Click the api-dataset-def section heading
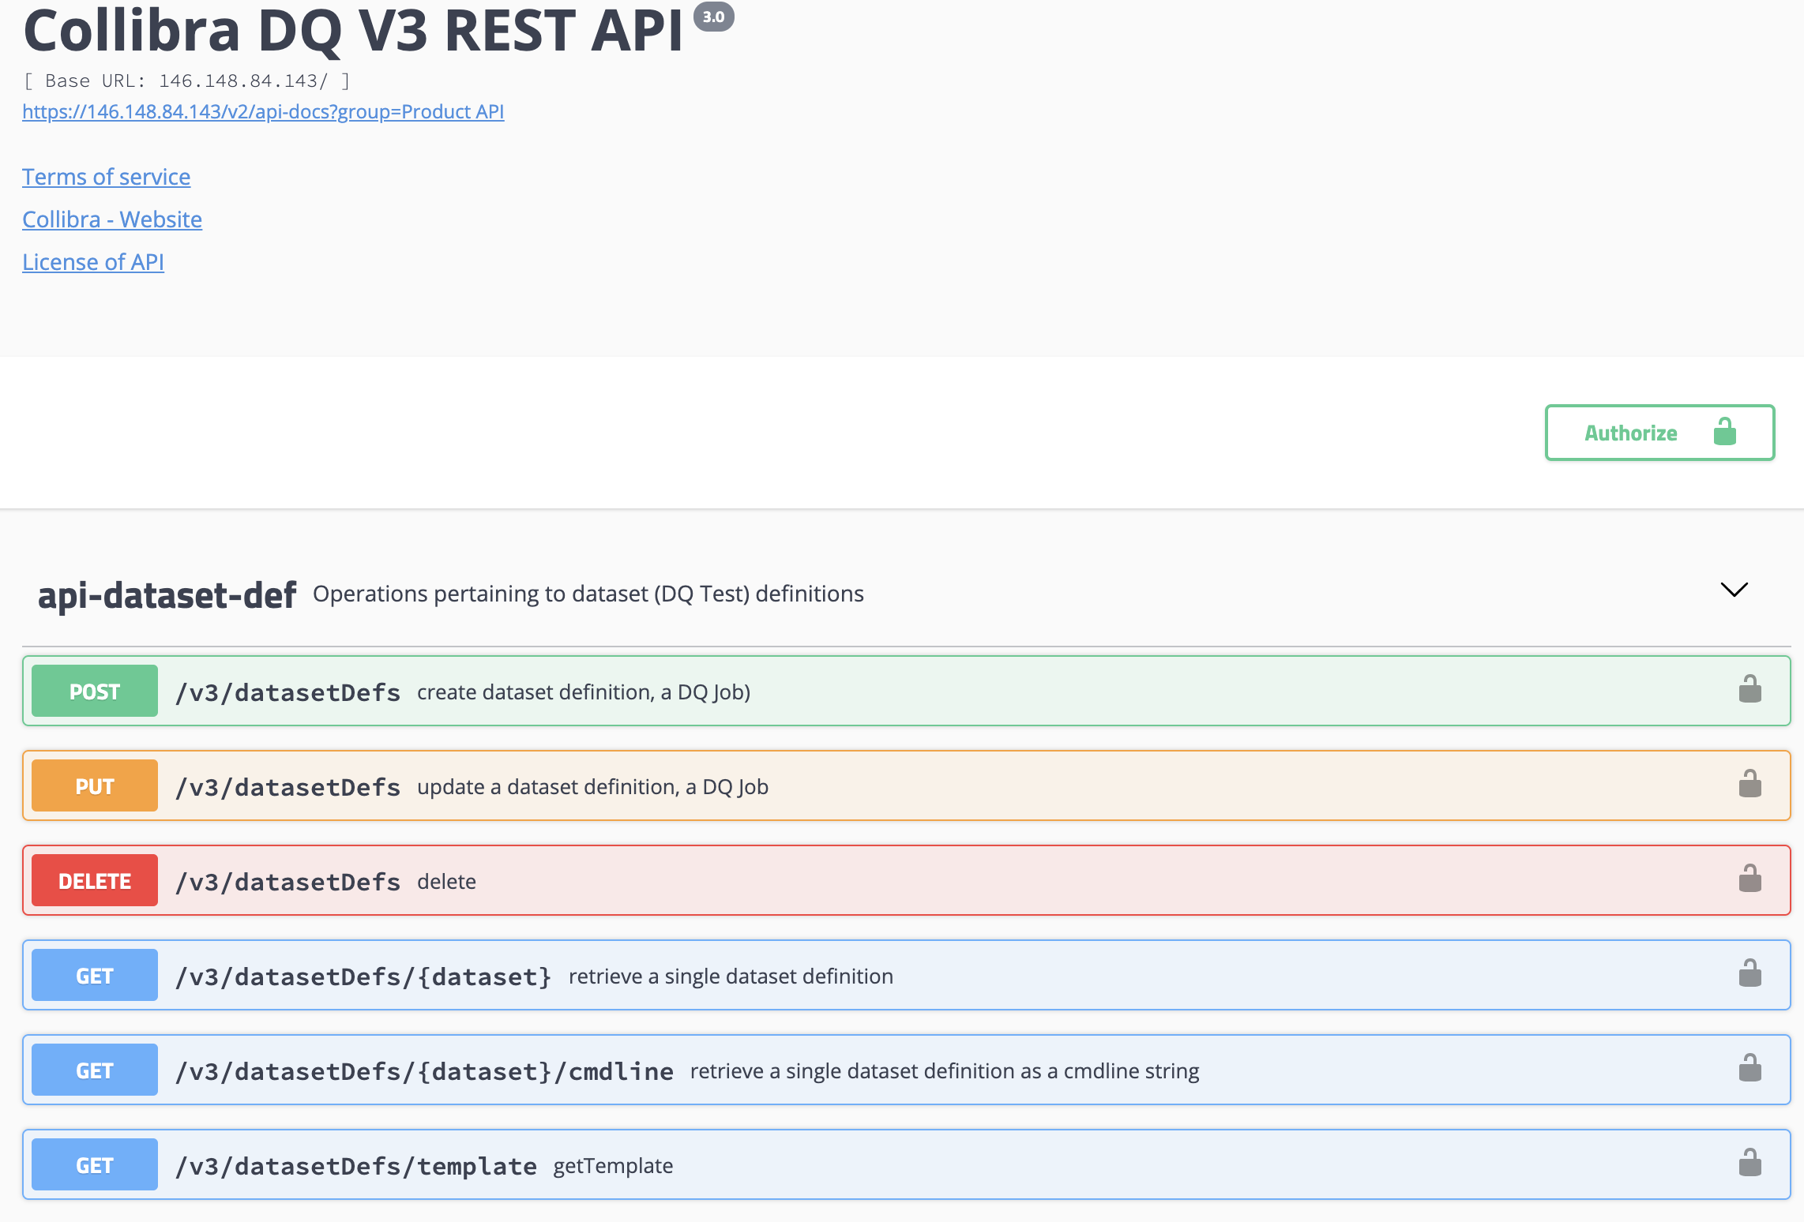The width and height of the screenshot is (1804, 1222). coord(167,594)
